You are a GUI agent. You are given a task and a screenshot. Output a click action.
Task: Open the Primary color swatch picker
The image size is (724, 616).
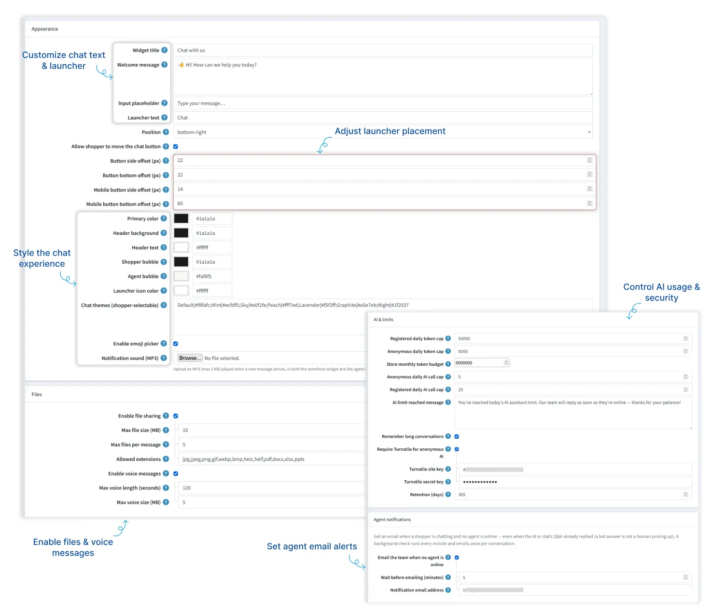point(181,218)
